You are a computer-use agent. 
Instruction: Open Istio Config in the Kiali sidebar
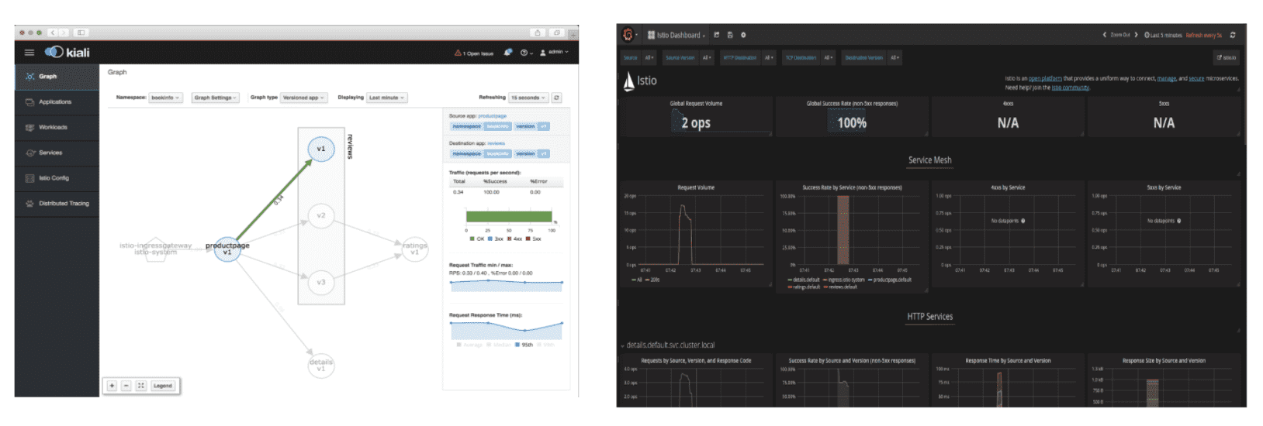coord(57,178)
